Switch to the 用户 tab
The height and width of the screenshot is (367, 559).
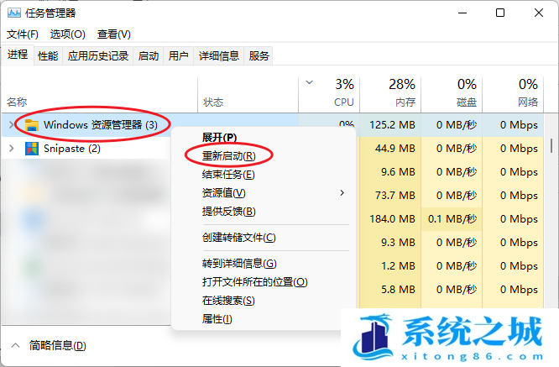pyautogui.click(x=178, y=56)
